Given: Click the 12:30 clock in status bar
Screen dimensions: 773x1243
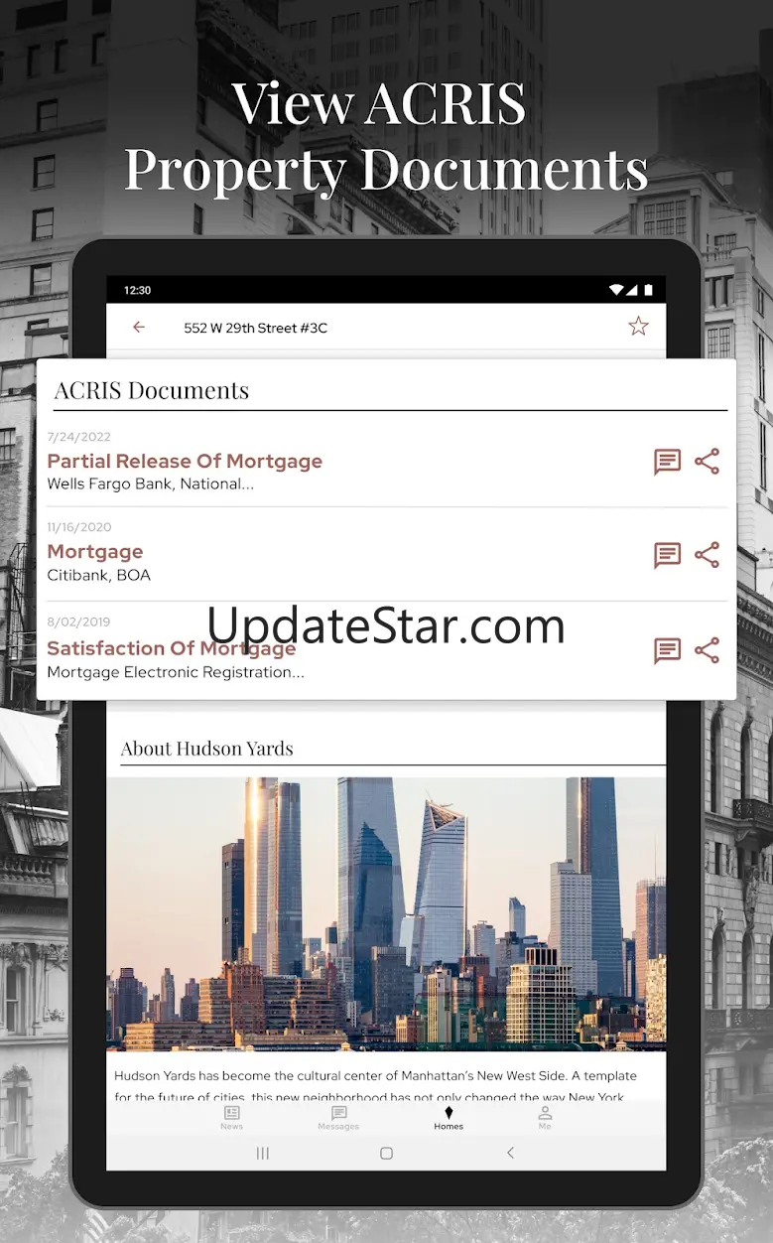Looking at the screenshot, I should 137,291.
